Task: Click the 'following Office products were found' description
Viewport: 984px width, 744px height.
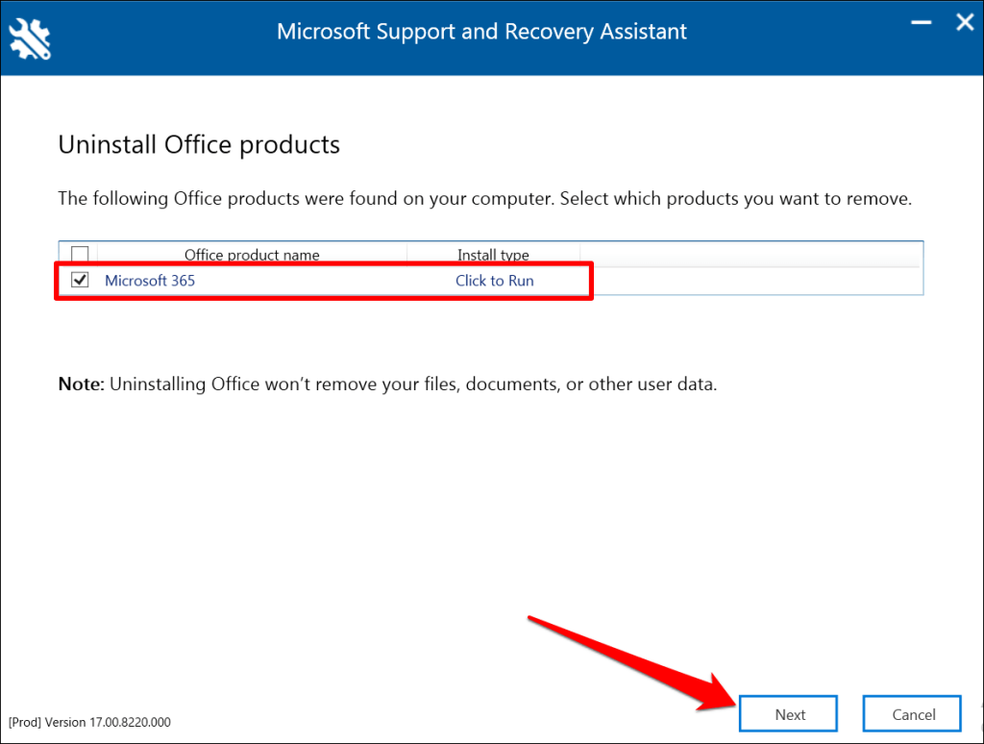Action: 484,200
